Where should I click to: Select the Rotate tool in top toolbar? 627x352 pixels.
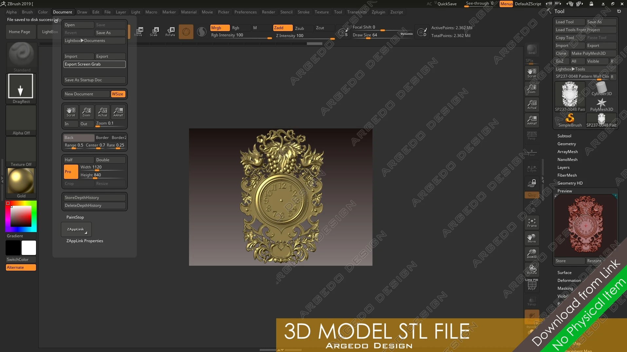pyautogui.click(x=170, y=31)
